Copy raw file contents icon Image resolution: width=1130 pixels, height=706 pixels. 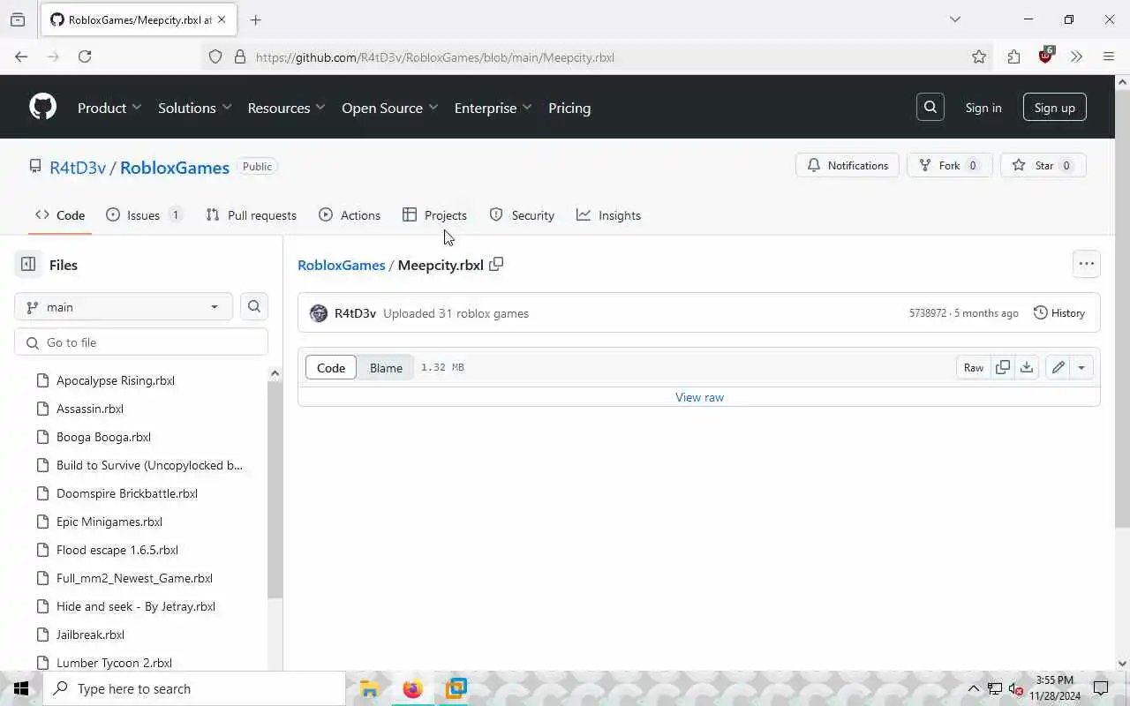tap(1003, 367)
